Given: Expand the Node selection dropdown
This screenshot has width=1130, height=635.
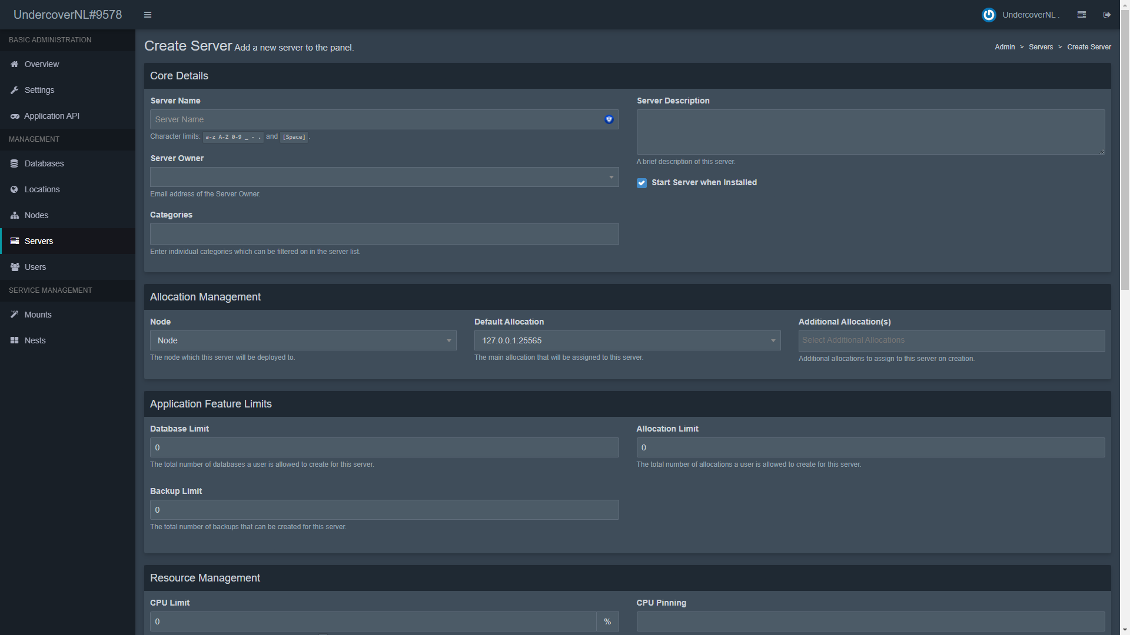Looking at the screenshot, I should pos(303,340).
